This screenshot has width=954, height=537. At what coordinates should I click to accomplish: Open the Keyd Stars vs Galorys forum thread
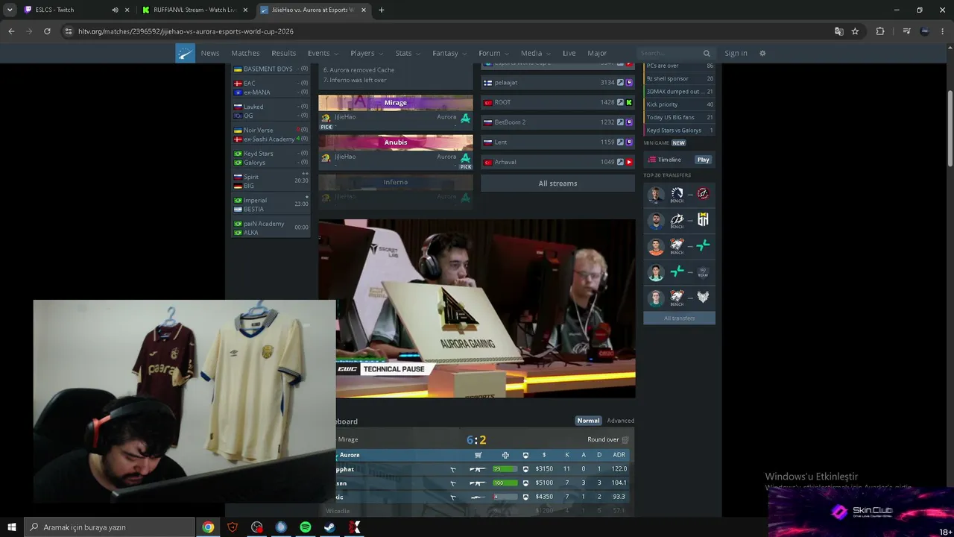[679, 131]
